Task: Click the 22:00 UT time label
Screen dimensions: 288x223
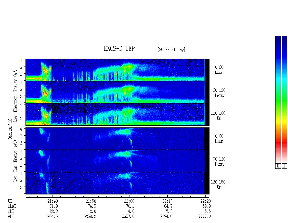Action: pyautogui.click(x=129, y=201)
